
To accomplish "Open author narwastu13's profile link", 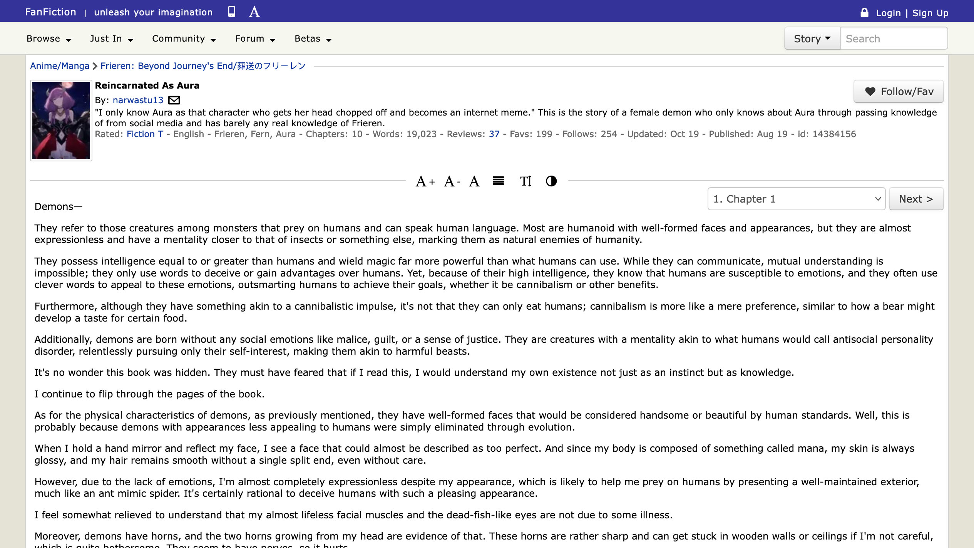I will (138, 100).
